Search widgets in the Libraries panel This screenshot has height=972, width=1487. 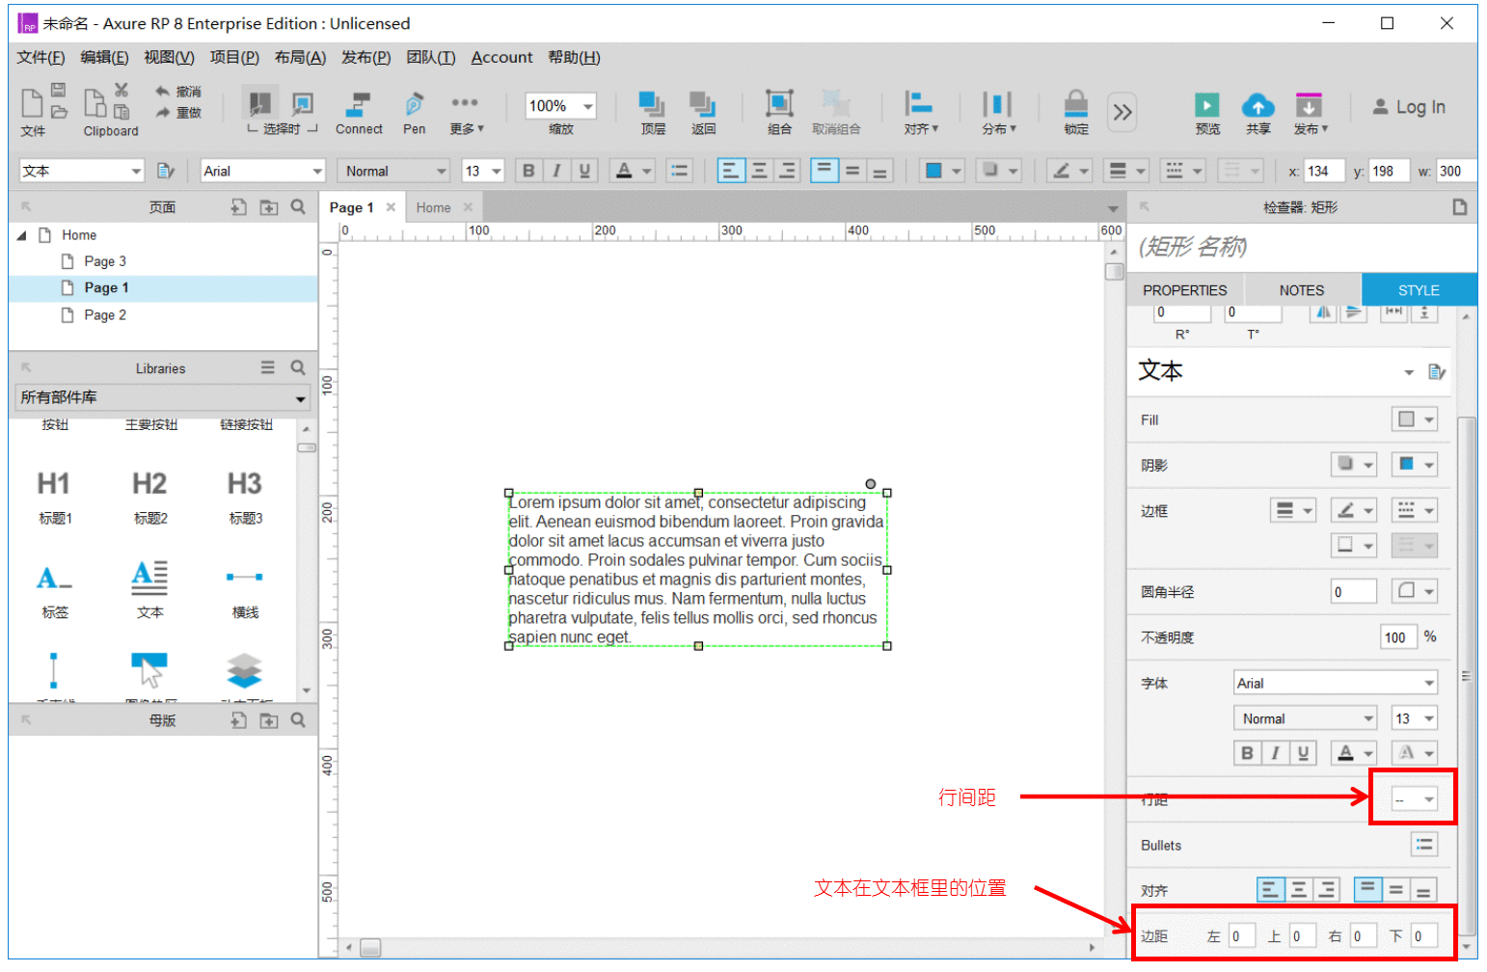[x=298, y=367]
